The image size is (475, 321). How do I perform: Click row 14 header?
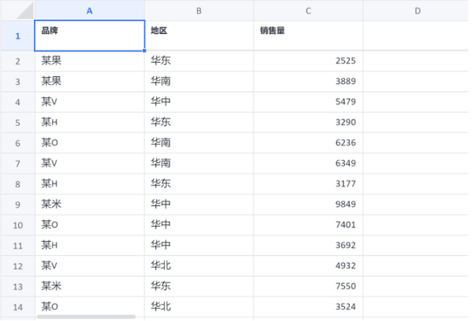coord(17,307)
